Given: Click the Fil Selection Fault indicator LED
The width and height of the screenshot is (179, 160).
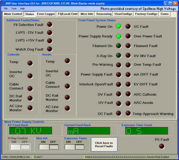Looking at the screenshot, I should [x=50, y=25].
